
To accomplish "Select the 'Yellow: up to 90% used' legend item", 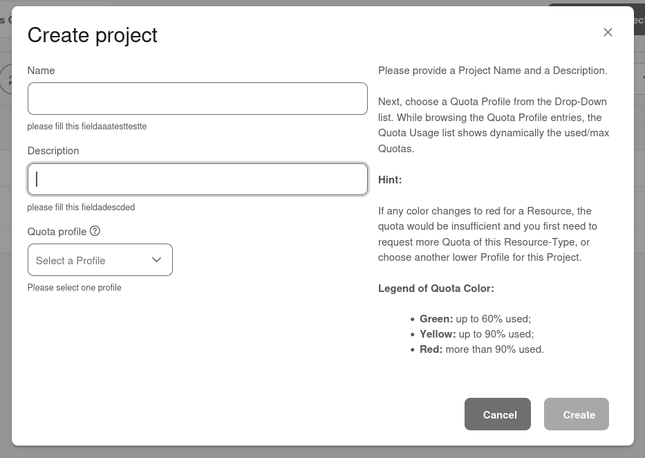I will coord(476,334).
